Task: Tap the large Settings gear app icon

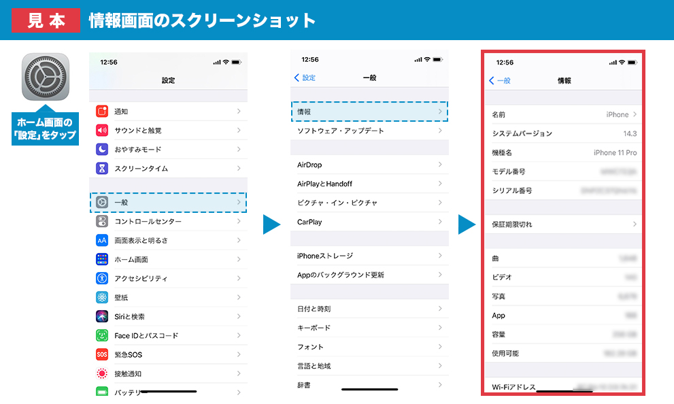Action: [x=46, y=76]
